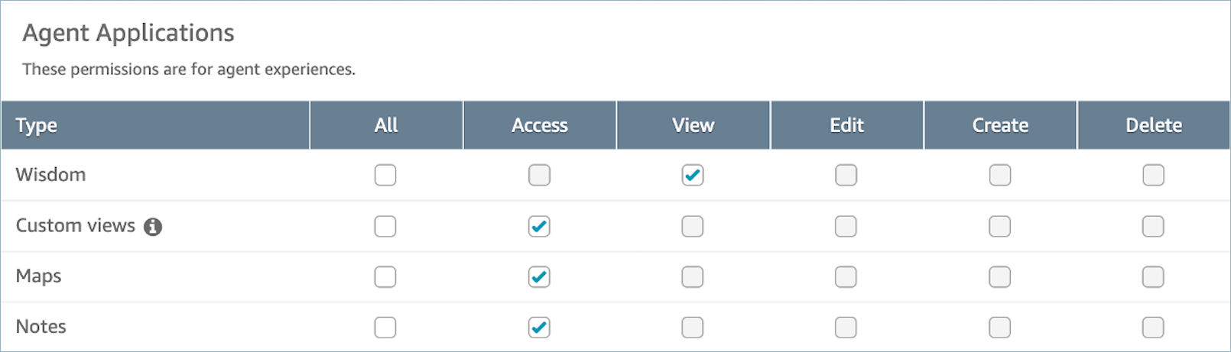This screenshot has height=352, width=1231.
Task: Enable All permissions for Wisdom
Action: [x=385, y=176]
